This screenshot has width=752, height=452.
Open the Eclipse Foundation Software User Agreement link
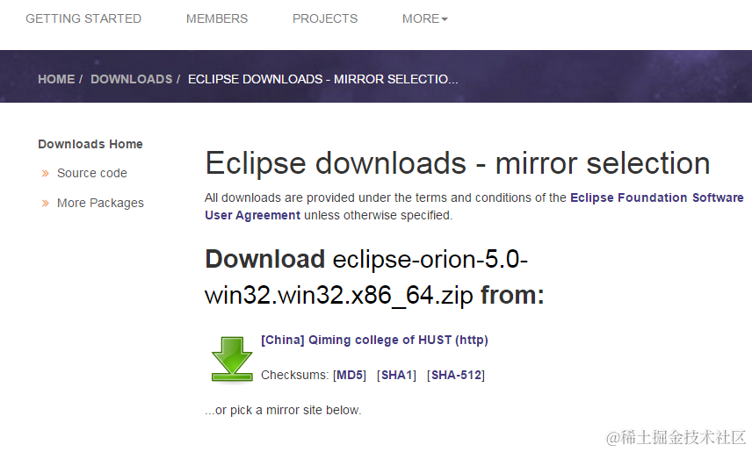(656, 197)
